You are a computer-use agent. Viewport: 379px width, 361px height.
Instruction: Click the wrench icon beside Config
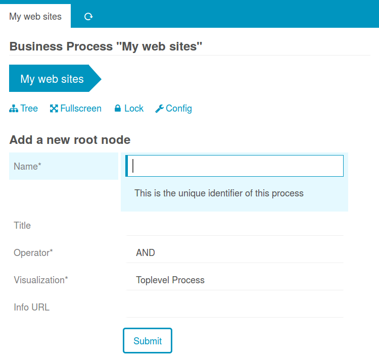point(159,109)
